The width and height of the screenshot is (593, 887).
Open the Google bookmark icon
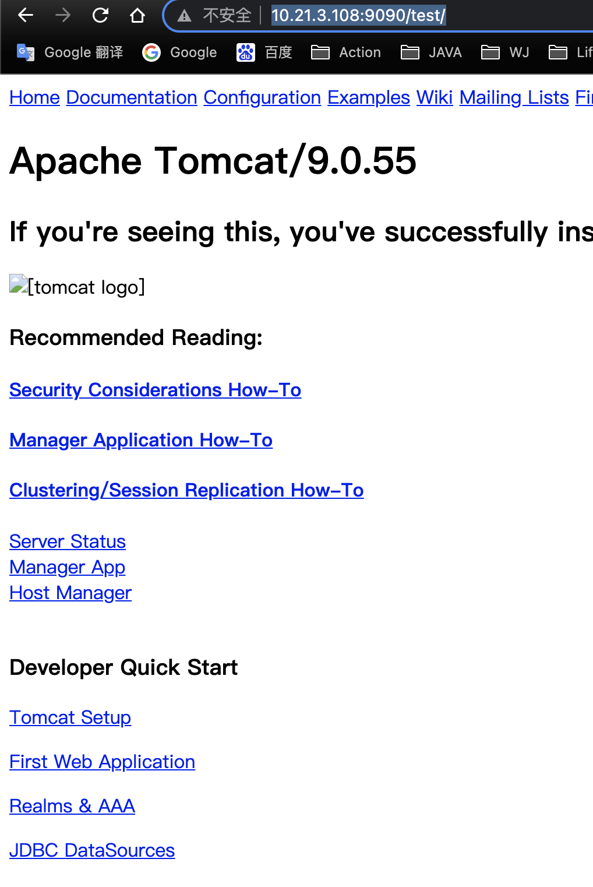(151, 52)
